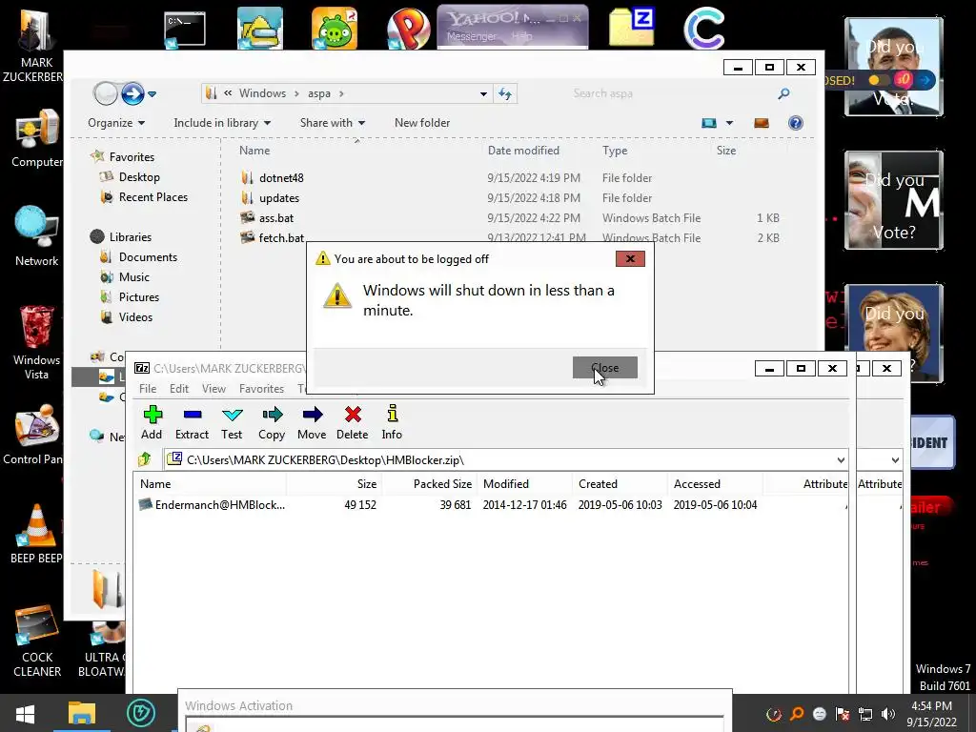
Task: Change view using the view icon
Action: tap(709, 123)
